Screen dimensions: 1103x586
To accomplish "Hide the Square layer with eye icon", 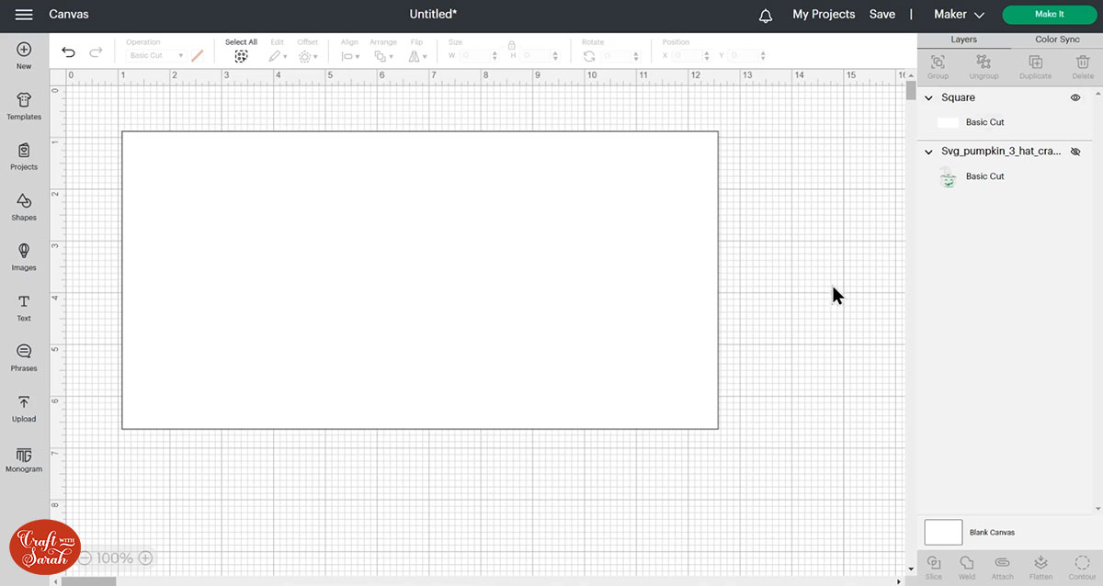I will tap(1075, 97).
